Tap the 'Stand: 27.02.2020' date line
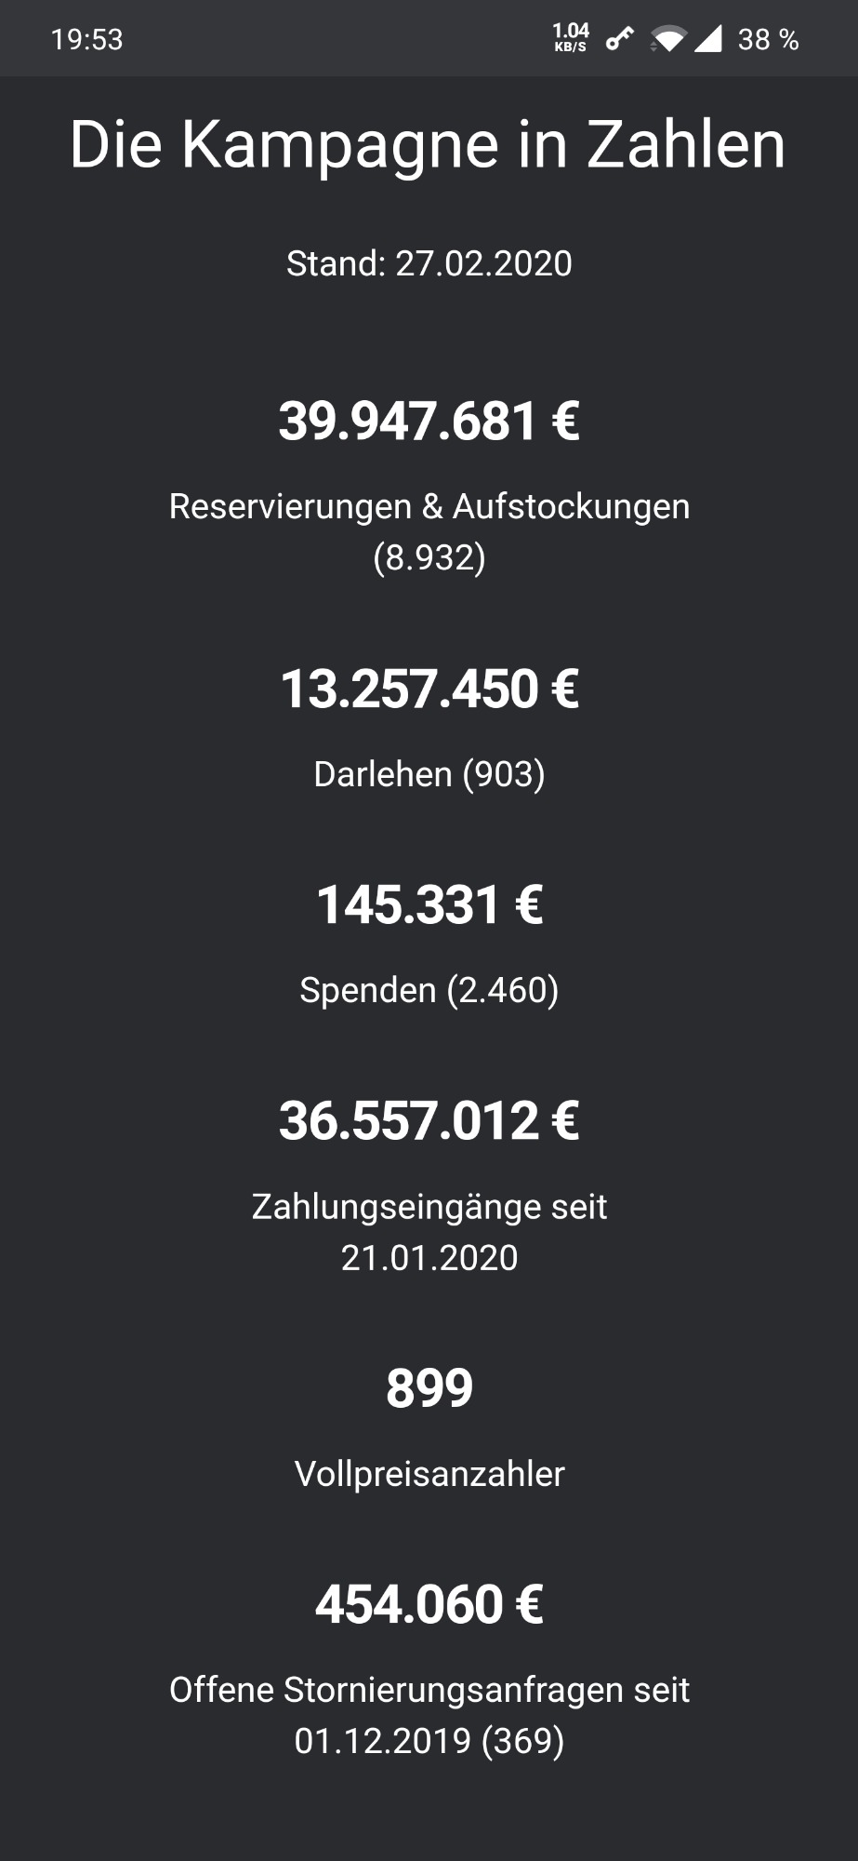Image resolution: width=858 pixels, height=1861 pixels. pyautogui.click(x=429, y=263)
